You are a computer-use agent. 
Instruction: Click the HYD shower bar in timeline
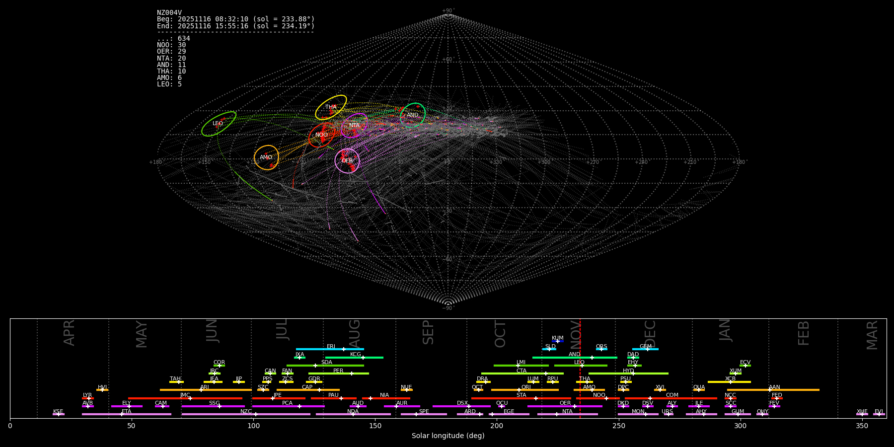628,373
